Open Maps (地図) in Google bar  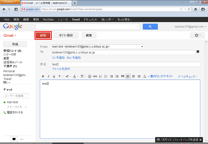tap(36, 19)
